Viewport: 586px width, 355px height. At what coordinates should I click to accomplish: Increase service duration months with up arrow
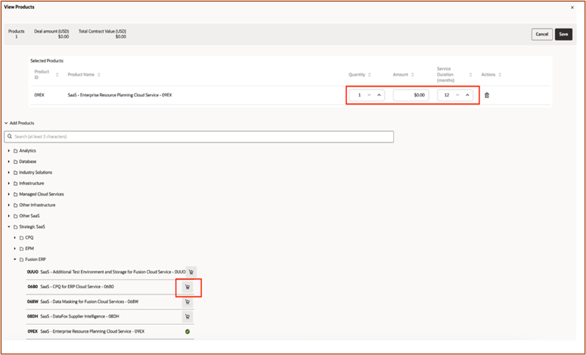tap(467, 95)
